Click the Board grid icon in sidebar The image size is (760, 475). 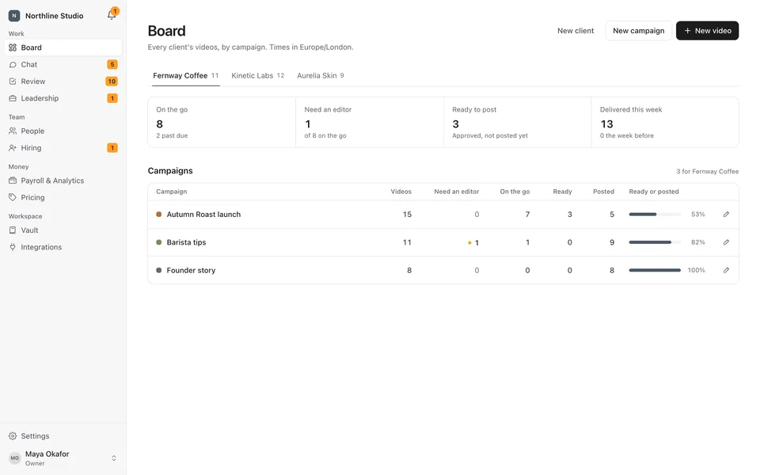coord(13,47)
